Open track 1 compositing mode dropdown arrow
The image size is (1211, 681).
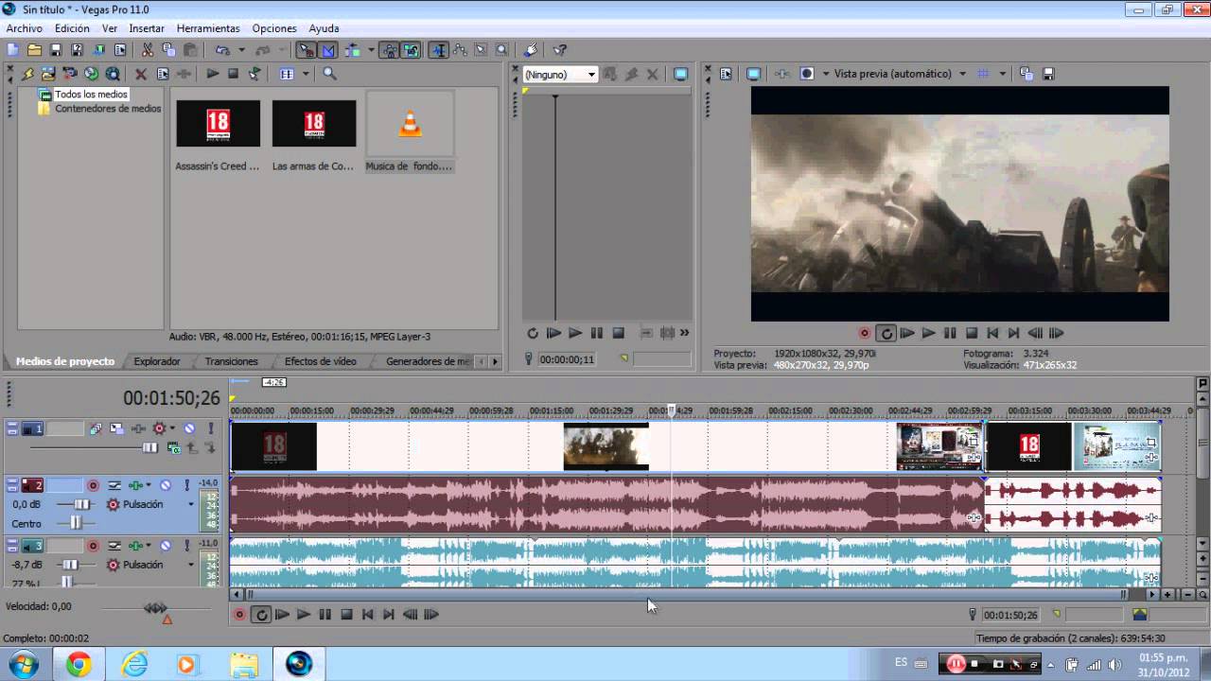click(x=172, y=428)
